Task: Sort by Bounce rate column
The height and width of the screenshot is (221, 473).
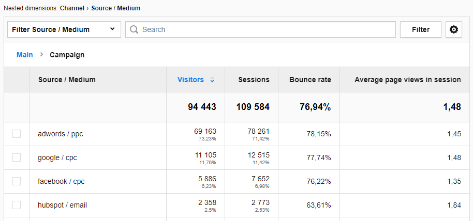Action: [310, 80]
